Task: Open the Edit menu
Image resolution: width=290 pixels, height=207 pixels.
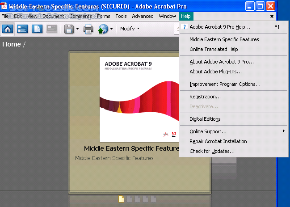Action: coord(18,16)
